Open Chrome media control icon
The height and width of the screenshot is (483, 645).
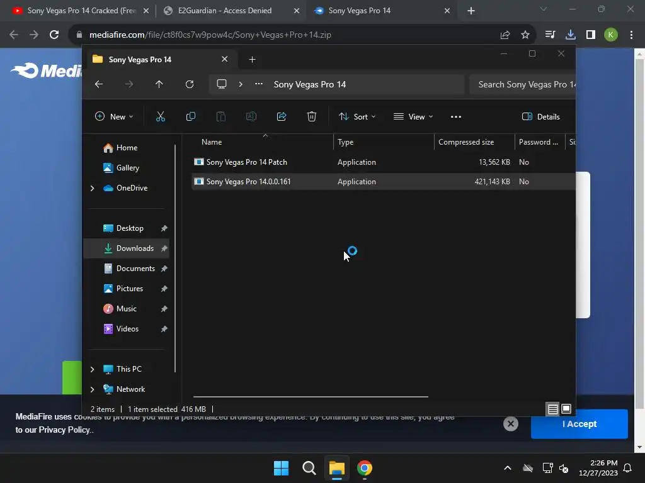coord(550,35)
